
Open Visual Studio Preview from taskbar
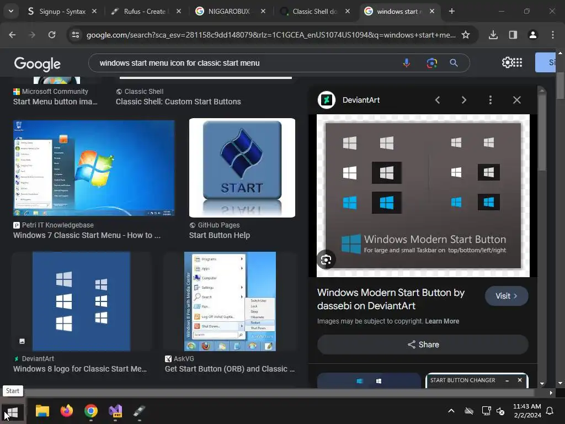[116, 411]
